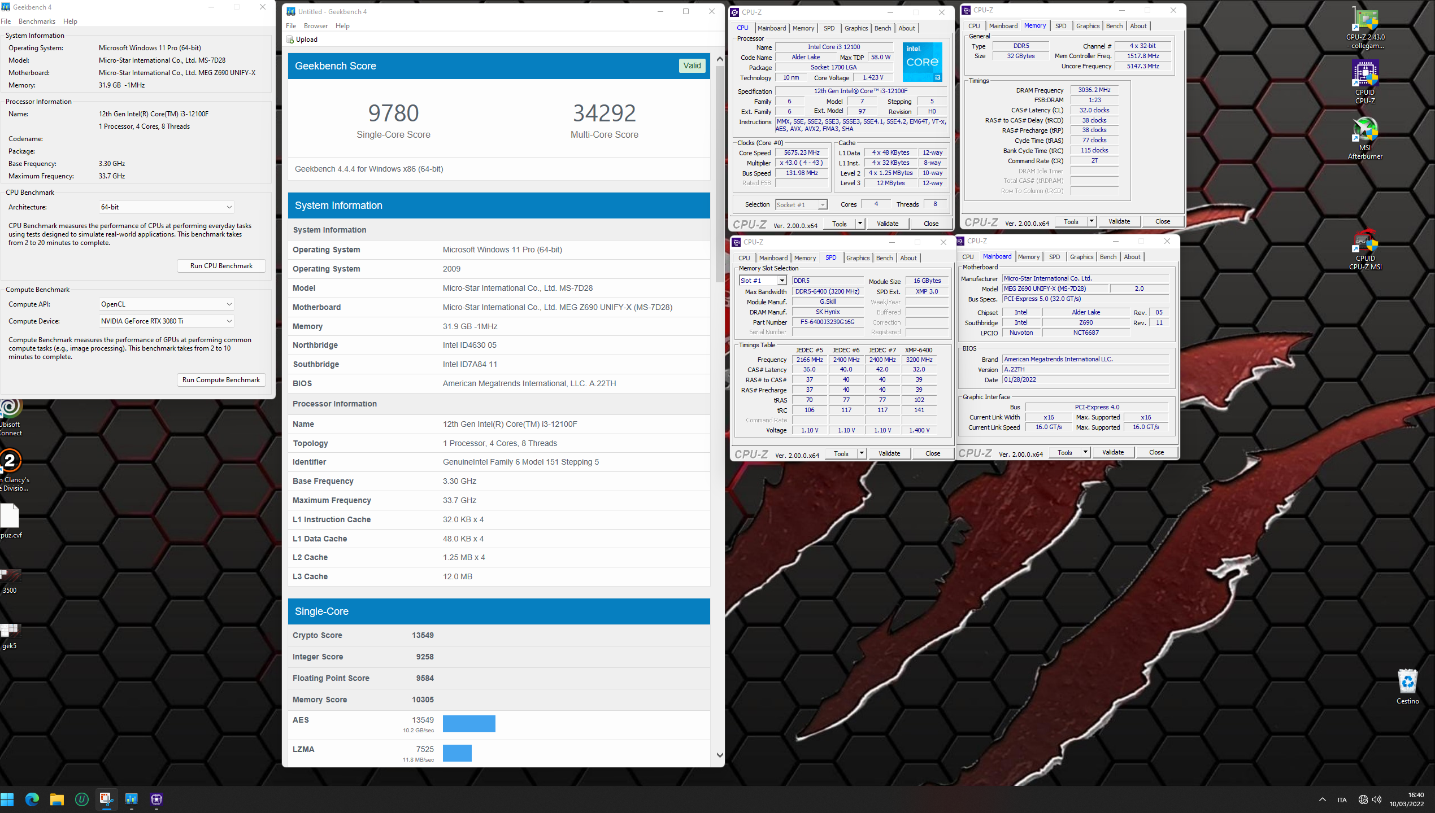The width and height of the screenshot is (1435, 813).
Task: Switch to Bench tab in Memory window
Action: (1114, 26)
